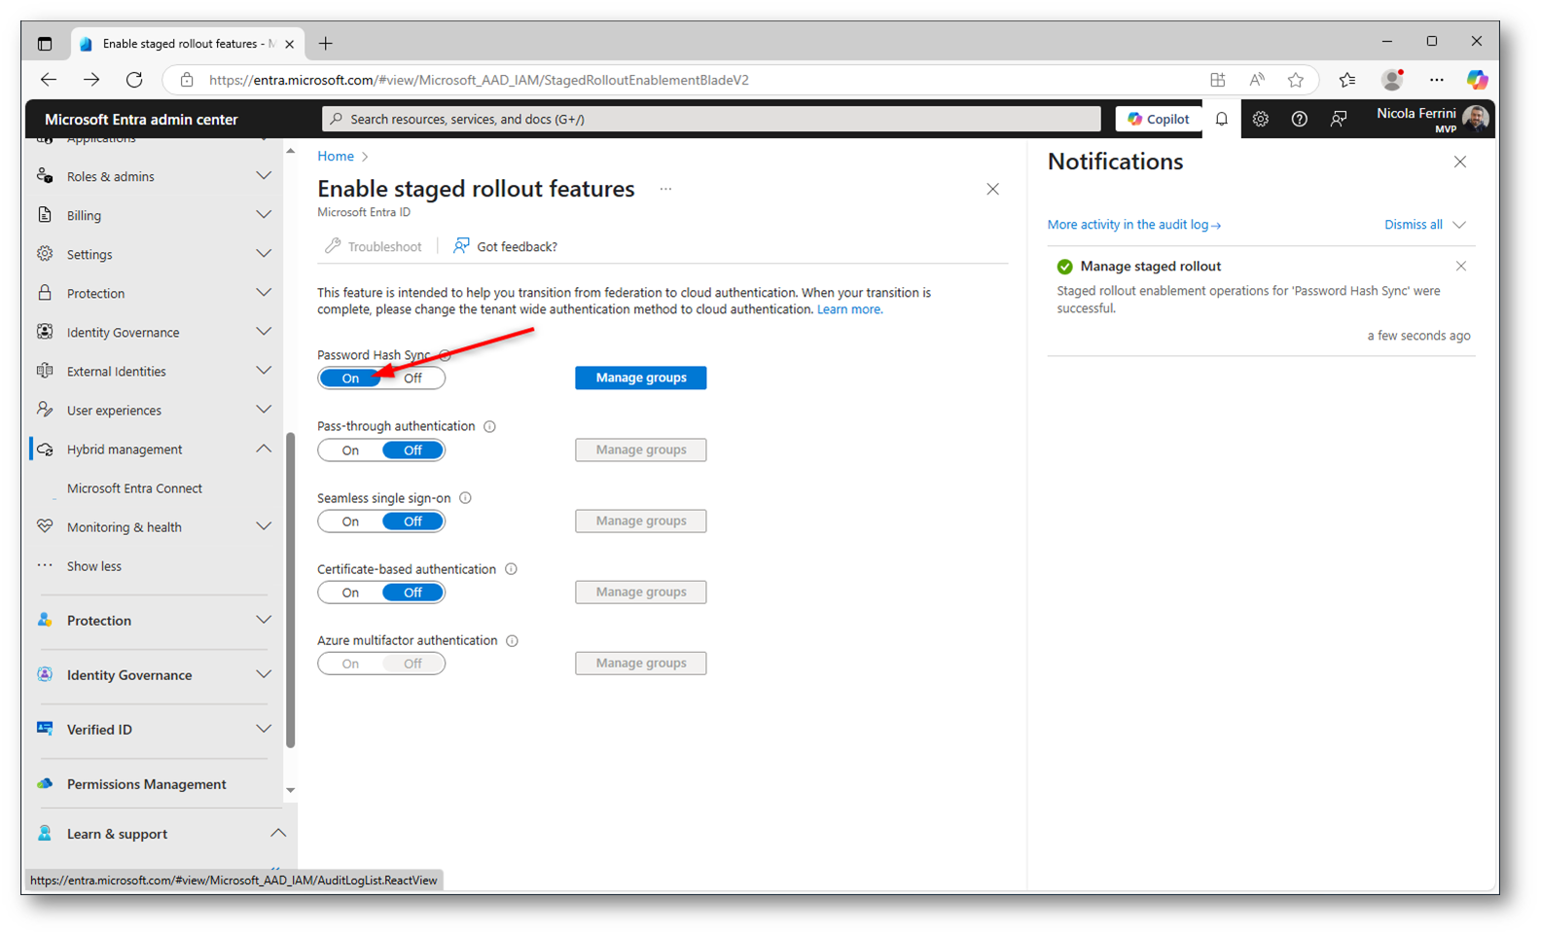The width and height of the screenshot is (1541, 936).
Task: Click Dismiss all notifications
Action: [1414, 225]
